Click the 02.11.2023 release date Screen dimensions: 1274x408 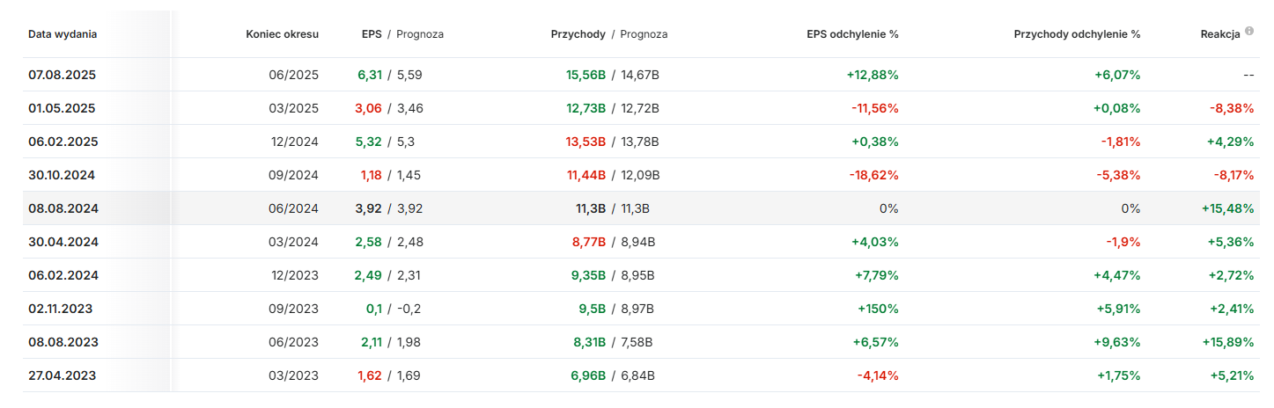pos(61,309)
